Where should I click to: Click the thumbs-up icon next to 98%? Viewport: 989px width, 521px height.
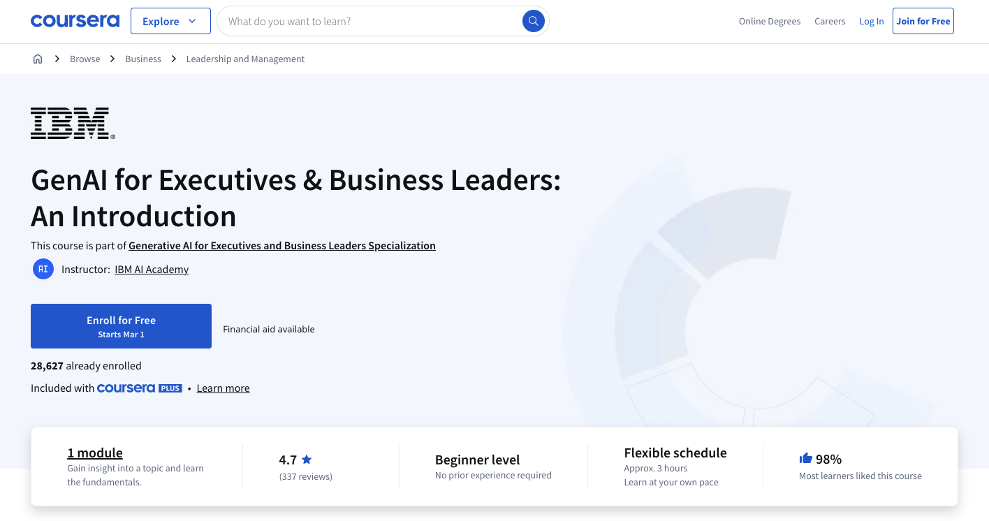click(x=805, y=458)
